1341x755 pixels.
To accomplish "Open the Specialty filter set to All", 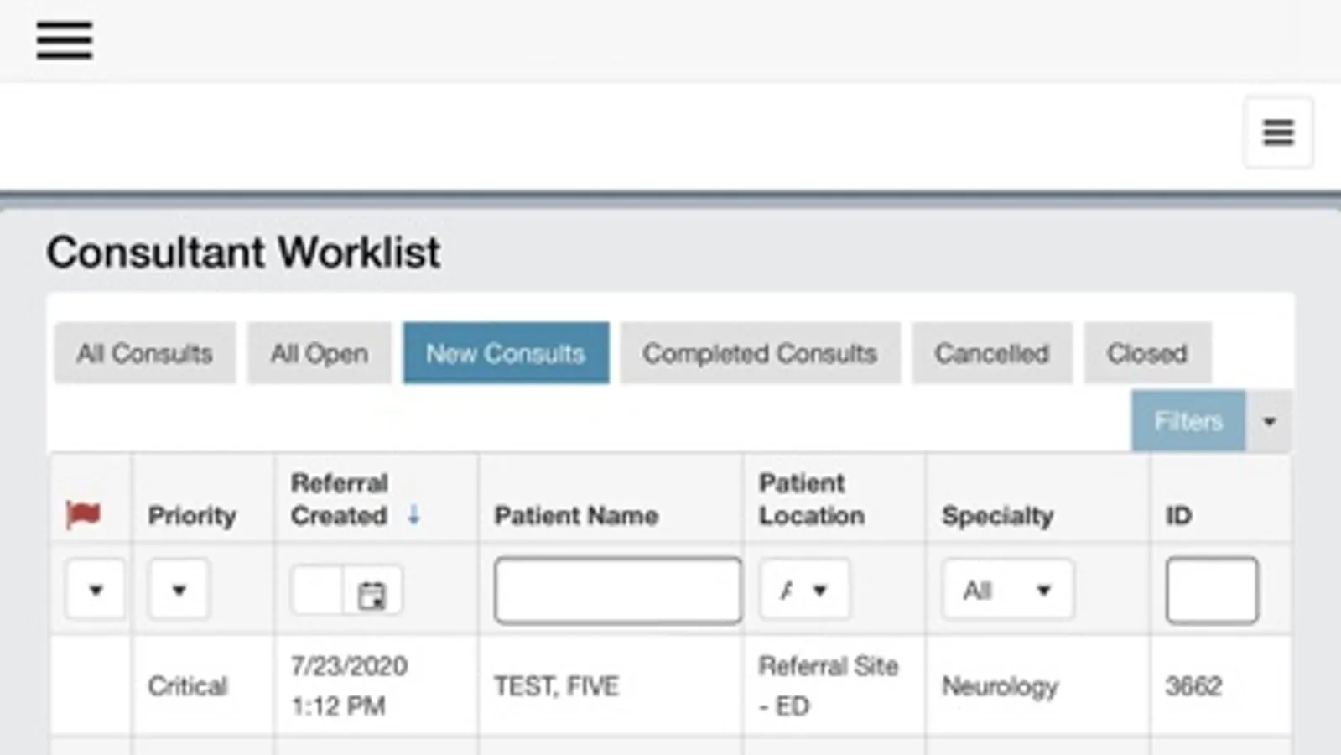I will pyautogui.click(x=1007, y=590).
